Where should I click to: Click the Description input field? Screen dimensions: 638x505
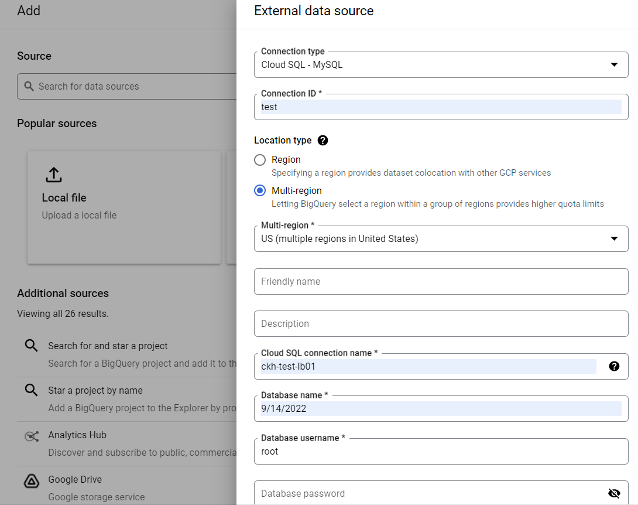[441, 324]
